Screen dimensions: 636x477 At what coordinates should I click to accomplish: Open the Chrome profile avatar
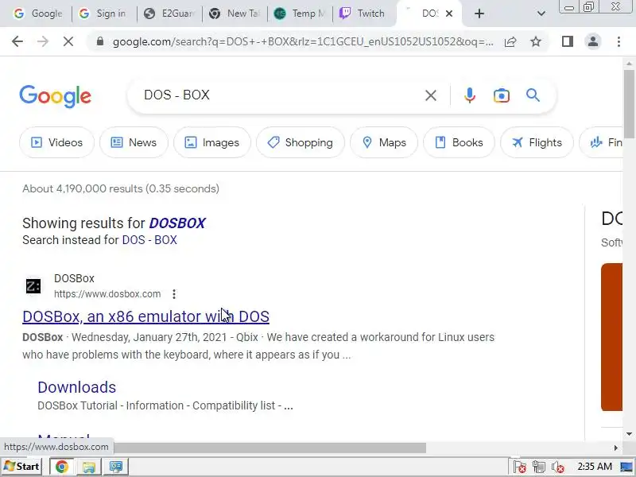tap(593, 41)
